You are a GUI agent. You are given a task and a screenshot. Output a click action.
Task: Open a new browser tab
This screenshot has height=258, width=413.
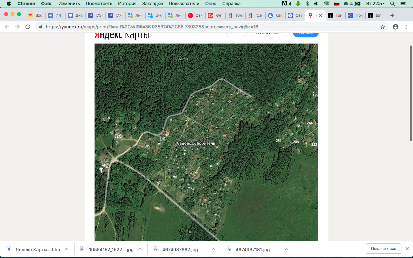coord(392,15)
